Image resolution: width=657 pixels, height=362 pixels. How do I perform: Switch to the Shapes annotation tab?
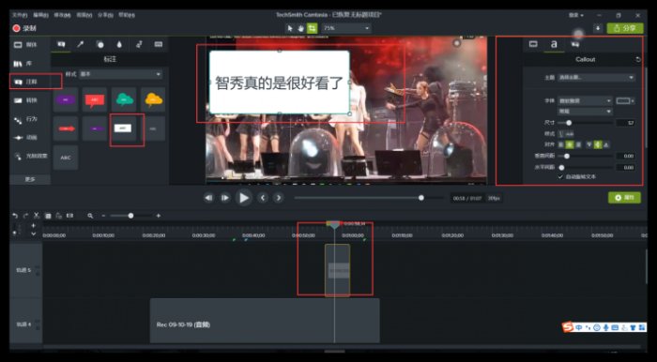99,44
